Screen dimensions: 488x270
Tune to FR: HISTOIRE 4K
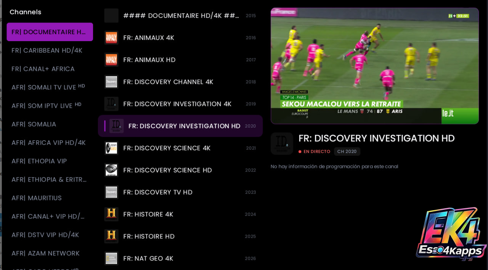click(x=180, y=214)
